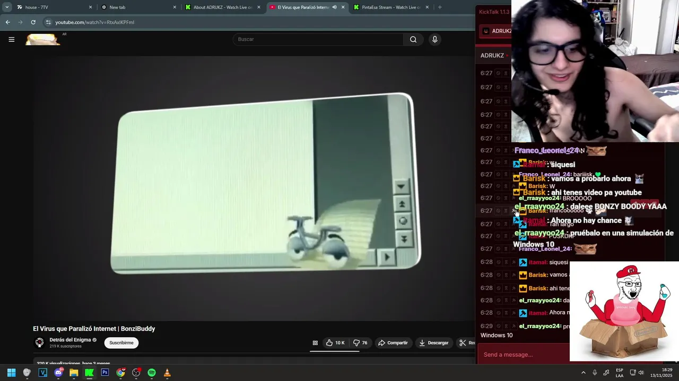Dislike the video with 76 thumbs down
The height and width of the screenshot is (381, 679).
click(361, 343)
